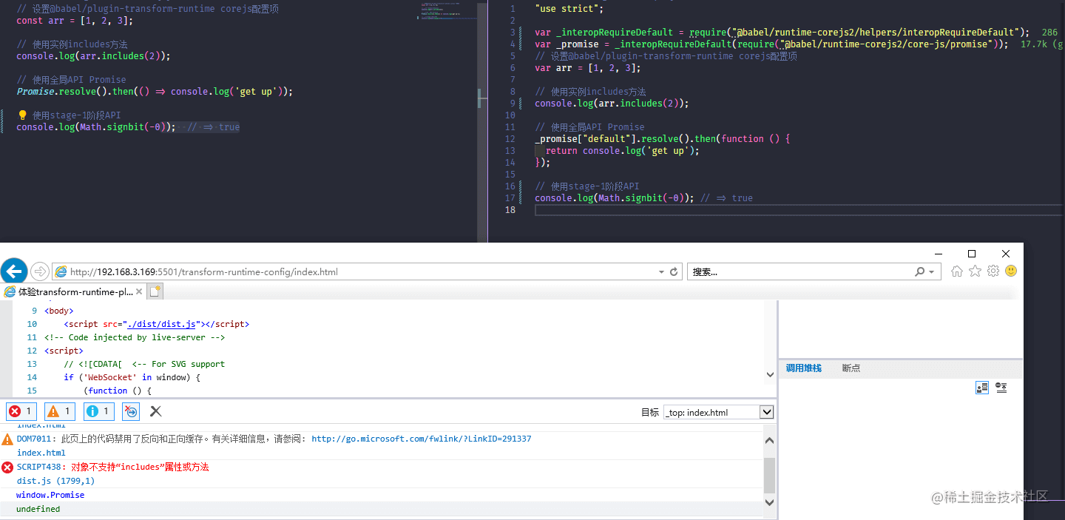This screenshot has width=1065, height=520.
Task: Clear the console with the X icon
Action: [x=155, y=411]
